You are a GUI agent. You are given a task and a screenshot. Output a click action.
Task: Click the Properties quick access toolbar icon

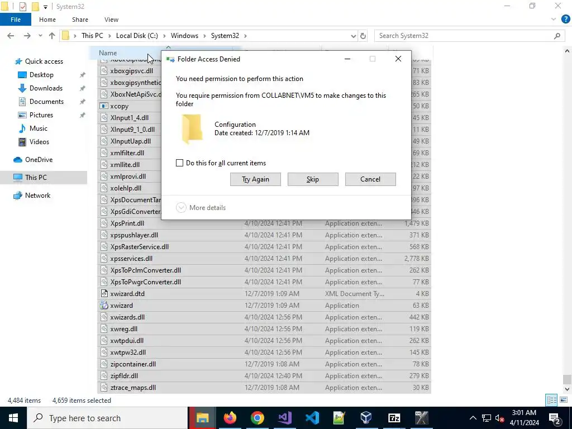click(x=22, y=7)
